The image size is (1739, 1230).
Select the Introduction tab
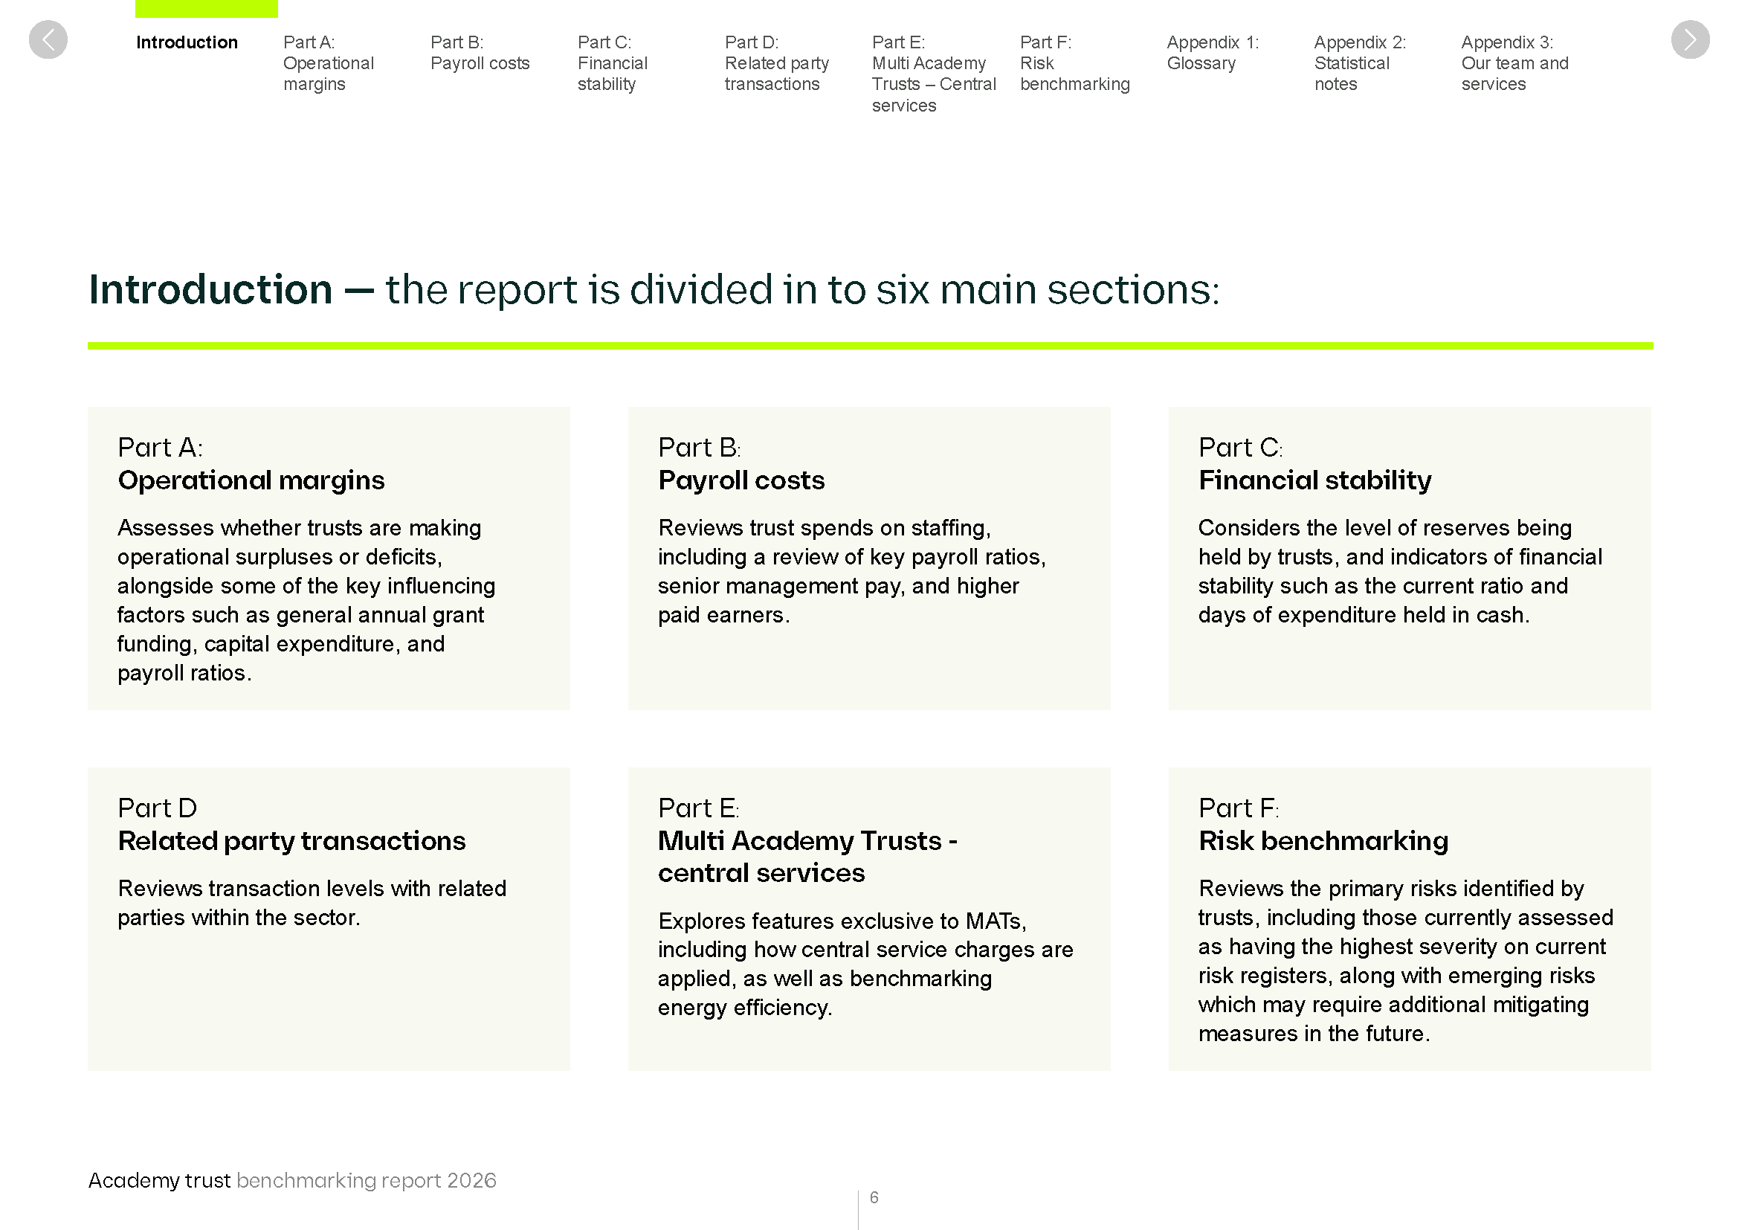[187, 42]
